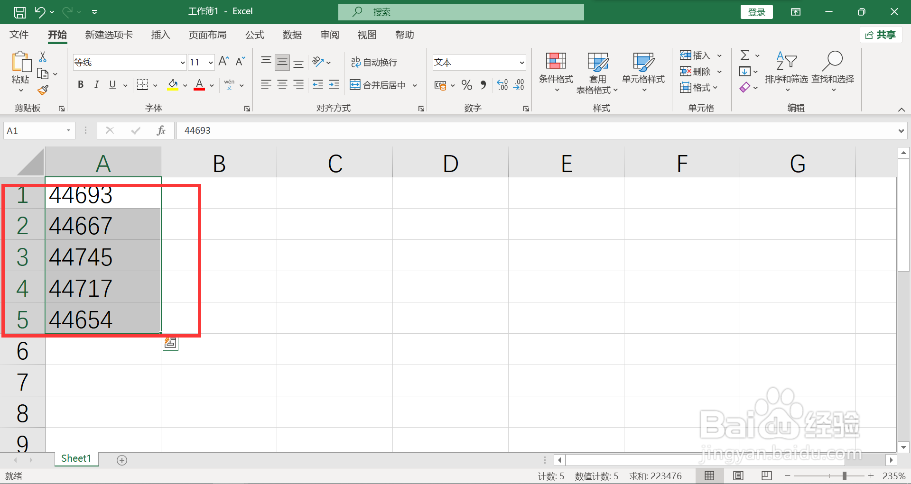Open Format as Table (套用表格格式)
Screen dimensions: 911x484
click(597, 73)
